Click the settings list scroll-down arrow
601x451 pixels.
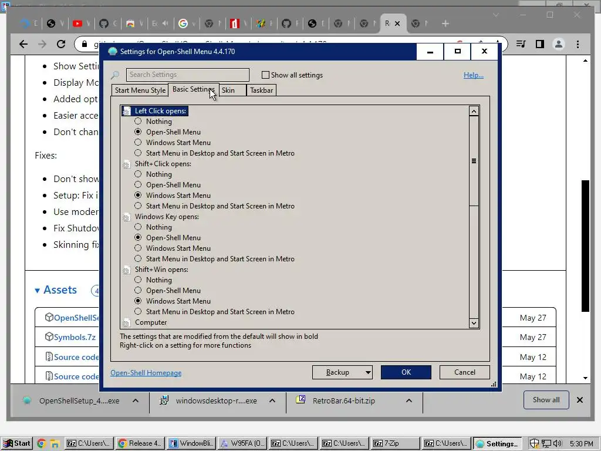pos(474,323)
